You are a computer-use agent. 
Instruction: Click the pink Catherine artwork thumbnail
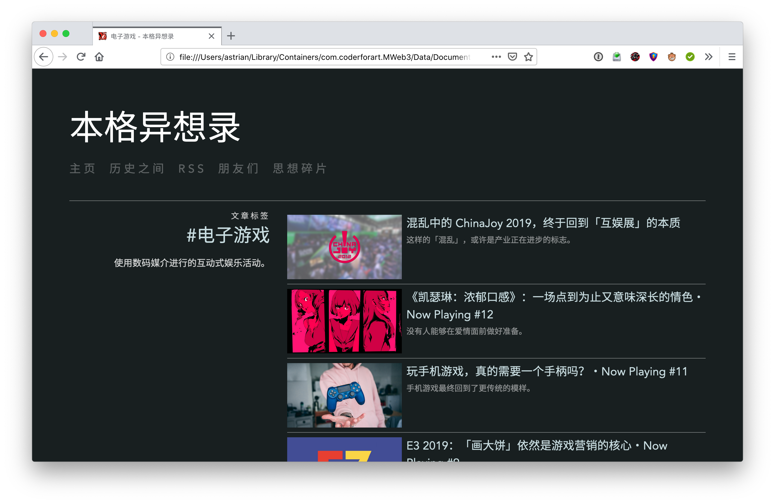coord(344,321)
